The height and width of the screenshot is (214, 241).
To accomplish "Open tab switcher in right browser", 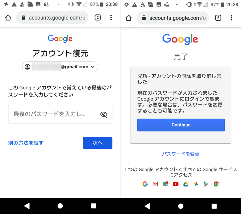I will [218, 18].
